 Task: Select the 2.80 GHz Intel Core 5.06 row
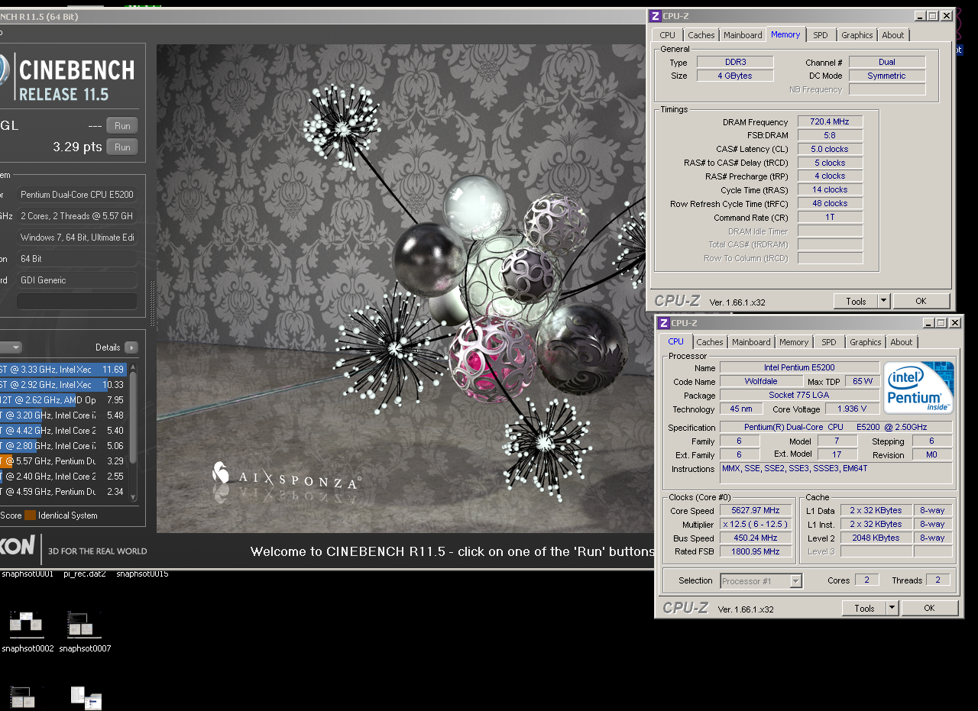[x=63, y=446]
